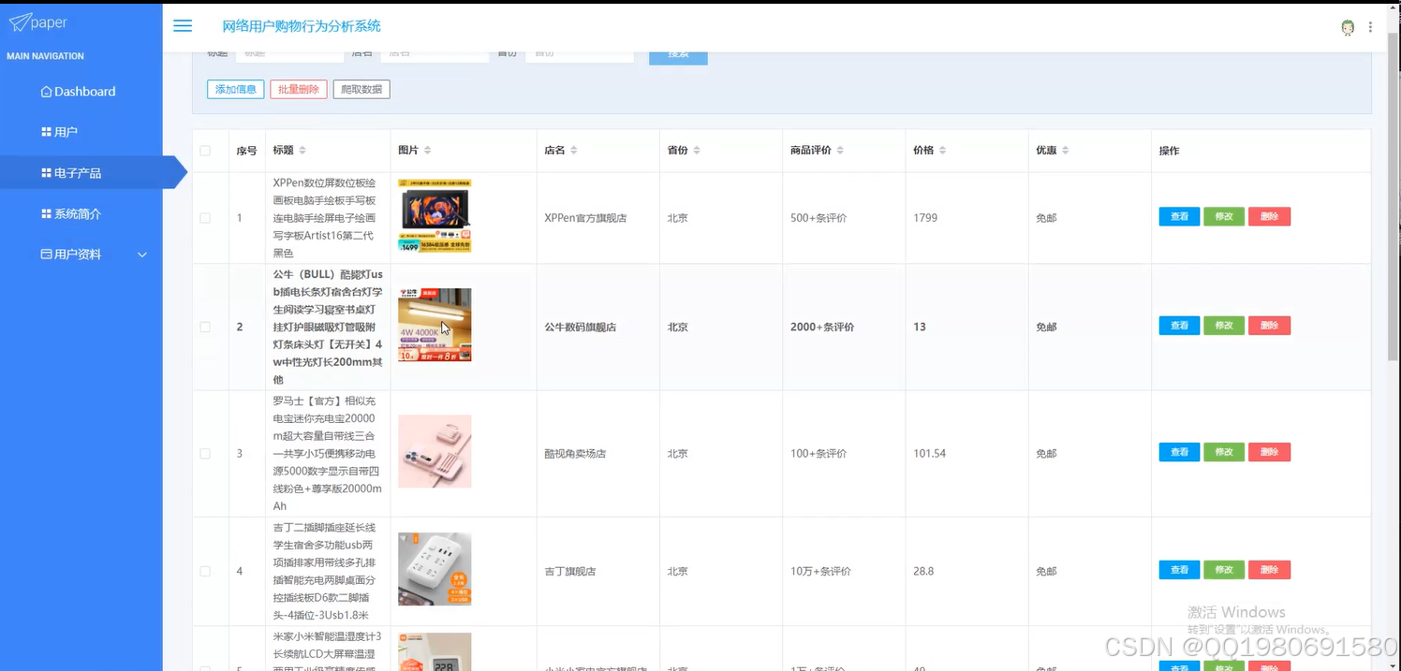Select the Dashboard home icon
This screenshot has width=1401, height=671.
(45, 91)
